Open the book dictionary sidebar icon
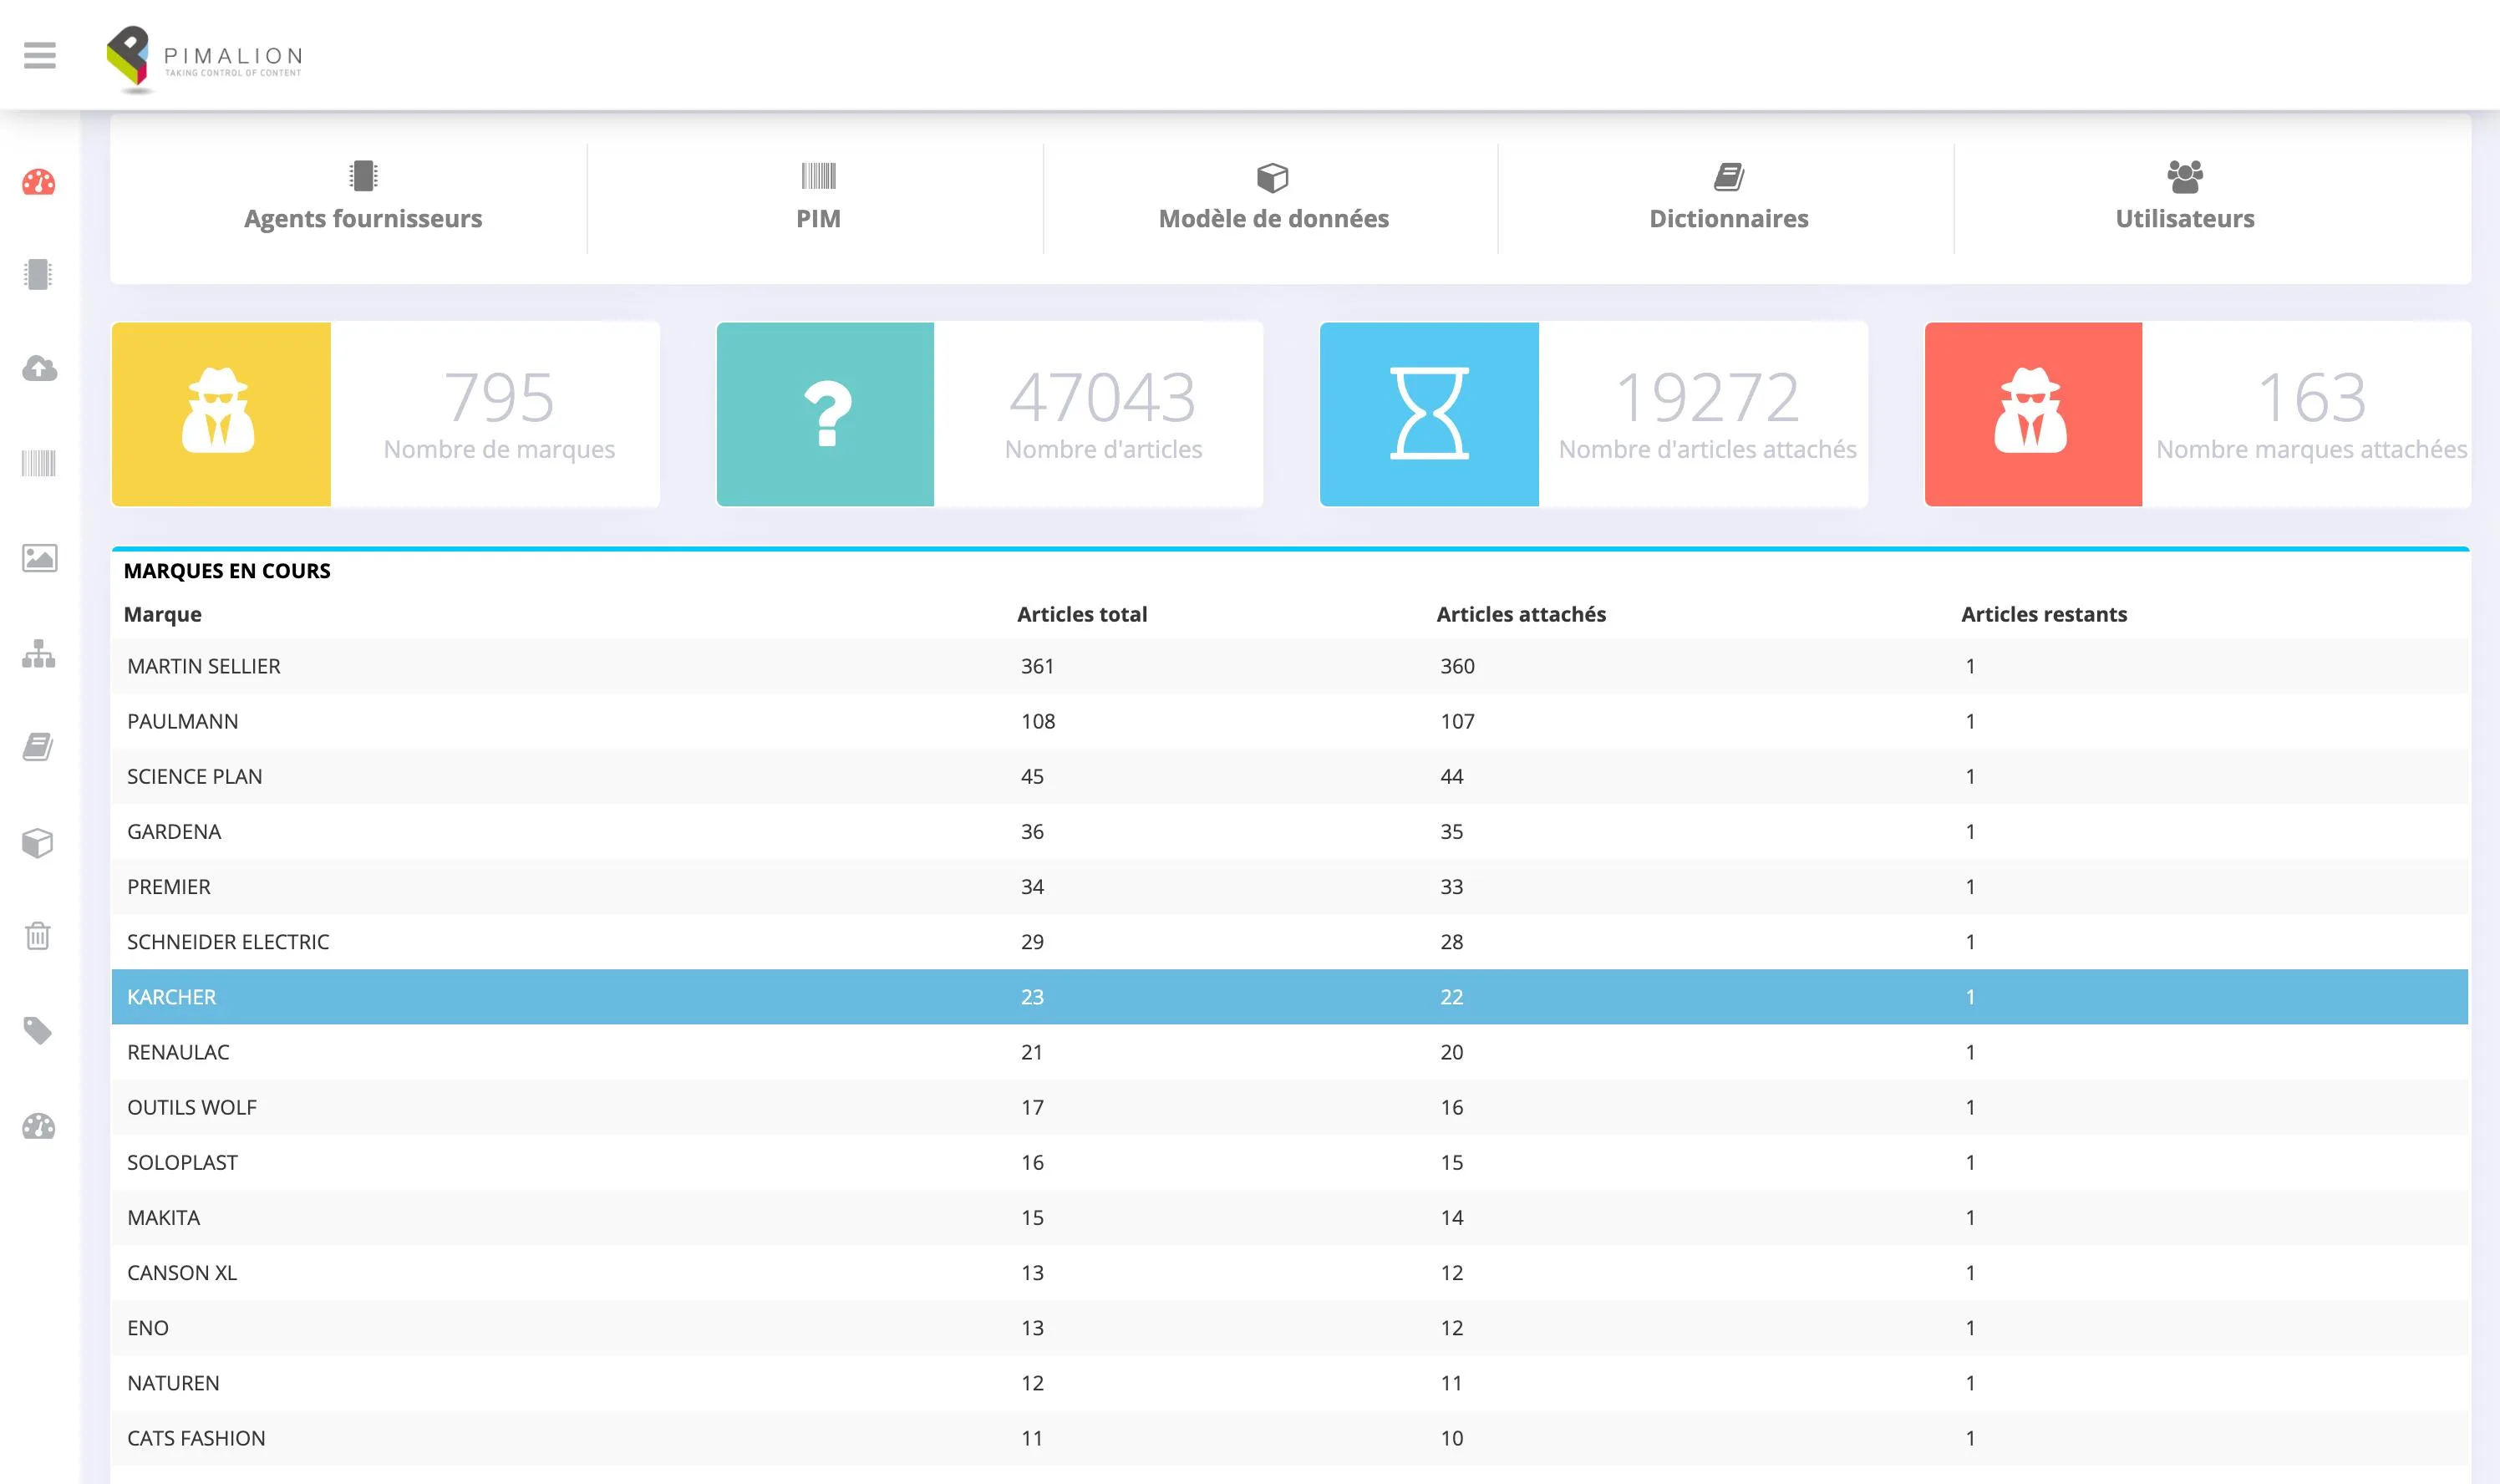This screenshot has width=2500, height=1484. [38, 747]
